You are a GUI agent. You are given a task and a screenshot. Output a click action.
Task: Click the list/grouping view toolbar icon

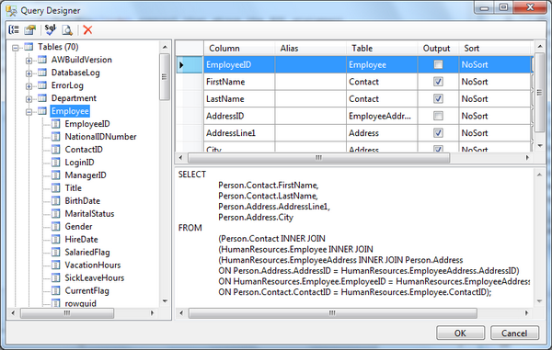14,29
